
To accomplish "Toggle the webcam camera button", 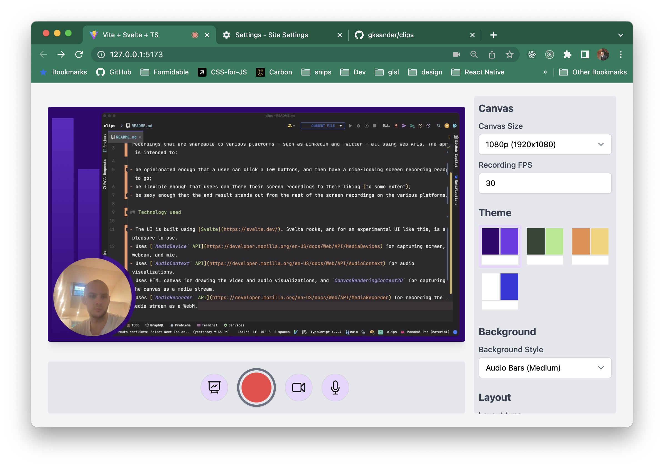I will (x=298, y=387).
